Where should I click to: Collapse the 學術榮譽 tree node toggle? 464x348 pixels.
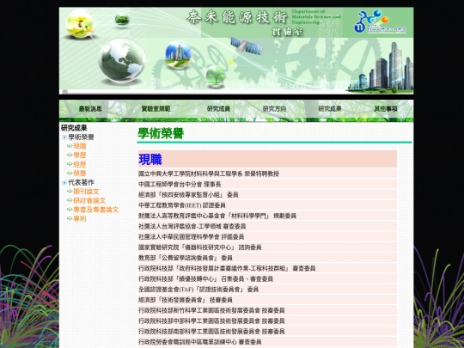coord(64,137)
